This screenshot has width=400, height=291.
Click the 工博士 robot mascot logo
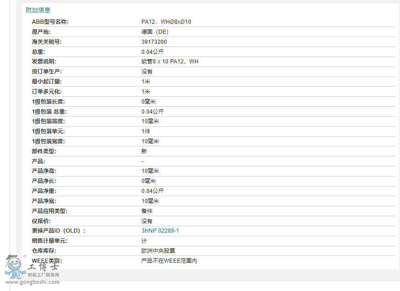point(15,266)
